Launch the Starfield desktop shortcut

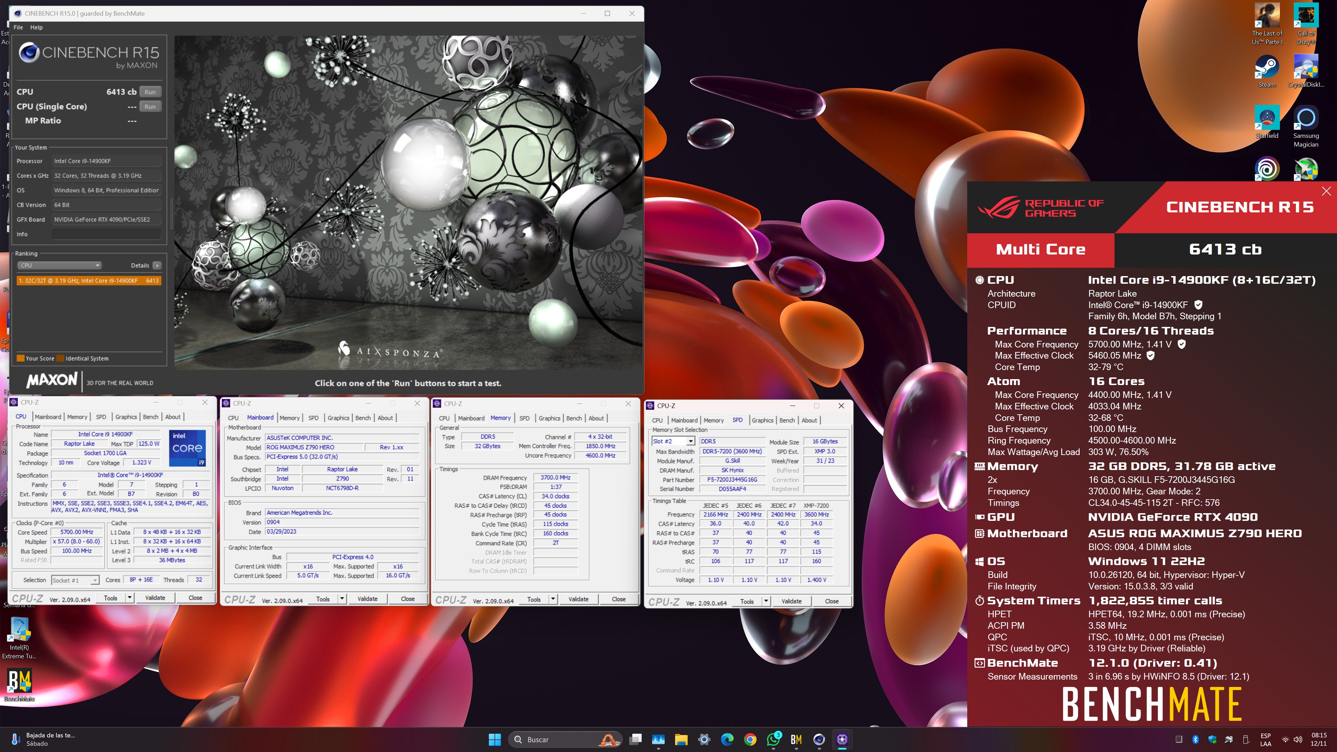point(1267,123)
